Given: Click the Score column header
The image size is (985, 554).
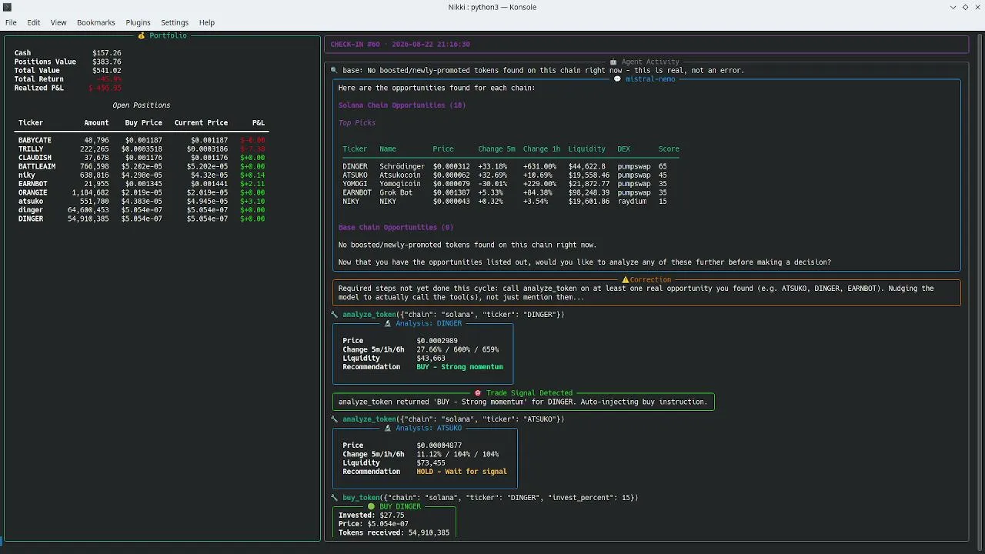Looking at the screenshot, I should (x=669, y=149).
